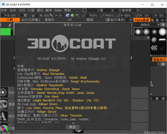The image size is (167, 134).
Task: Click the purple sphere material icon
Action: [x=67, y=15]
